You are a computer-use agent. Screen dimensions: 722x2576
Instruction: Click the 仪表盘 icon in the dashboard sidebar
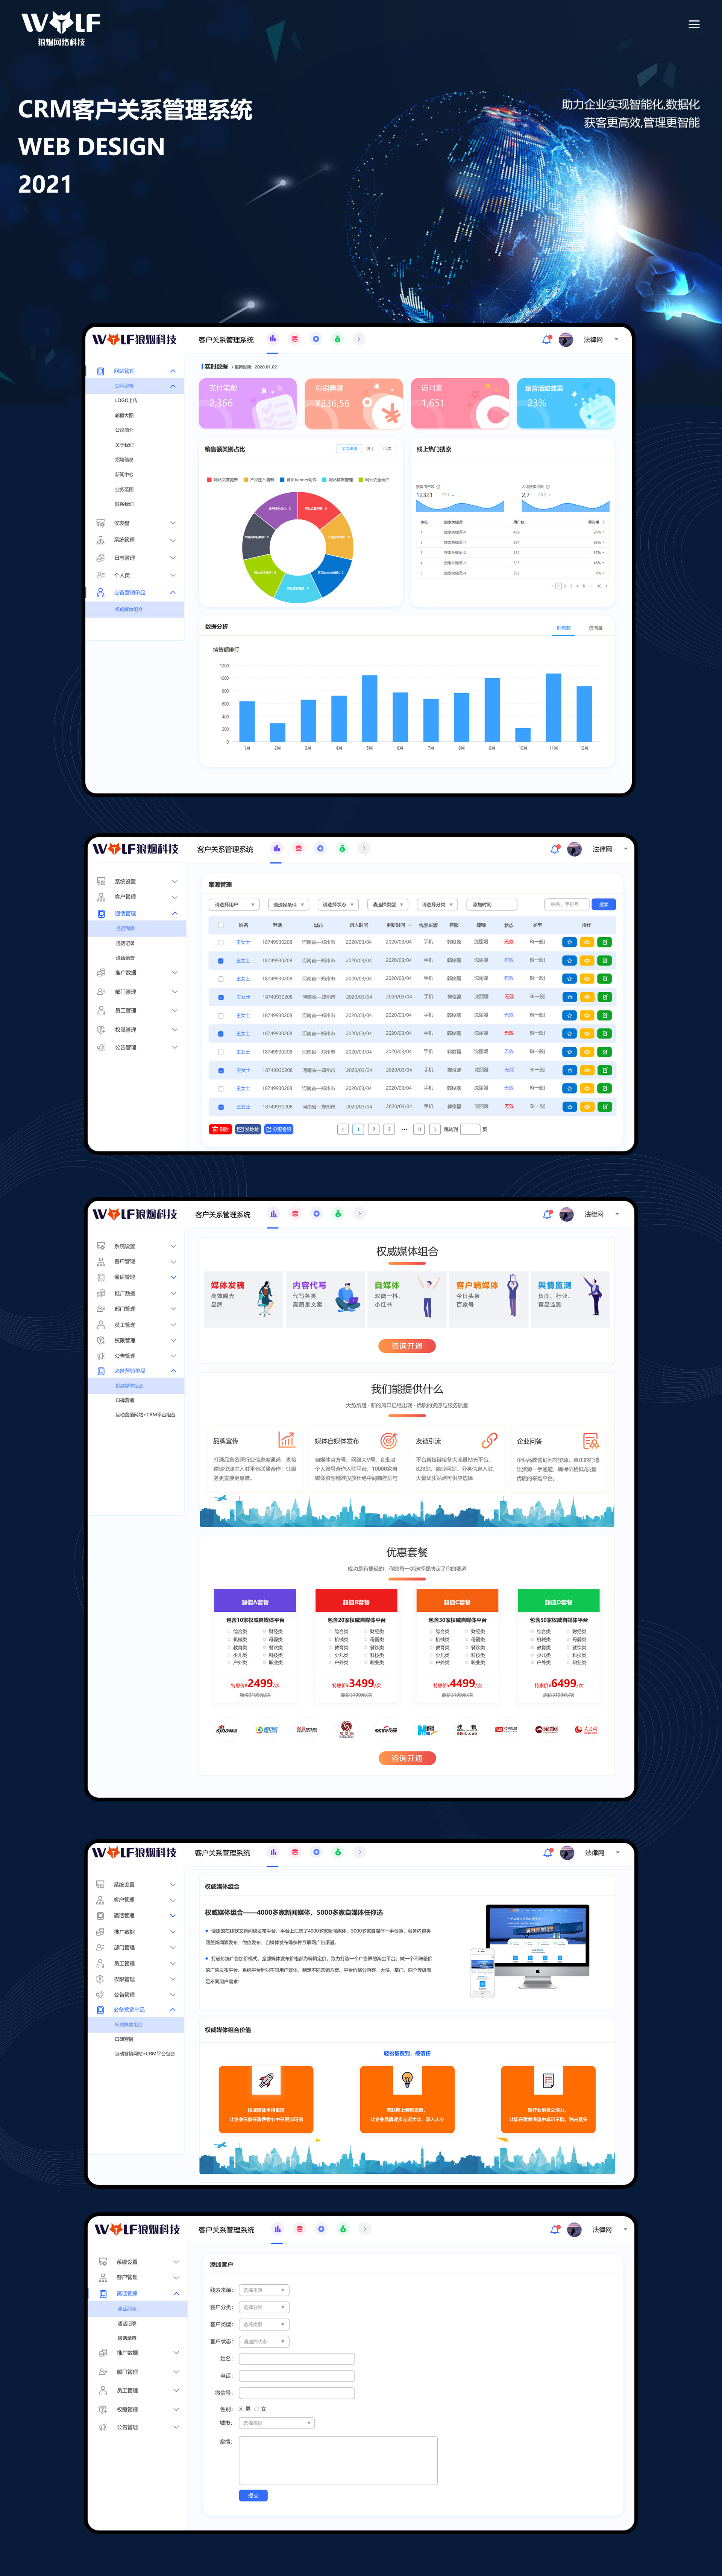pyautogui.click(x=100, y=523)
